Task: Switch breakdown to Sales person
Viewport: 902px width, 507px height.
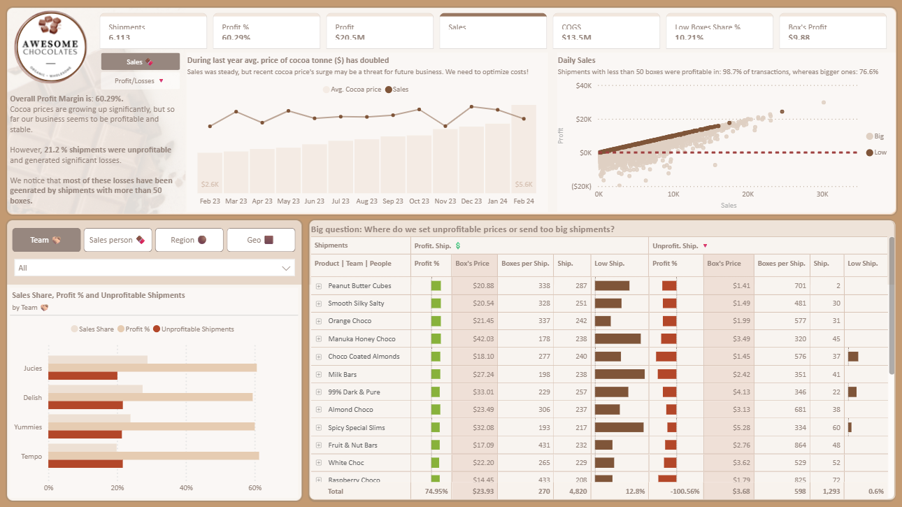Action: [117, 240]
